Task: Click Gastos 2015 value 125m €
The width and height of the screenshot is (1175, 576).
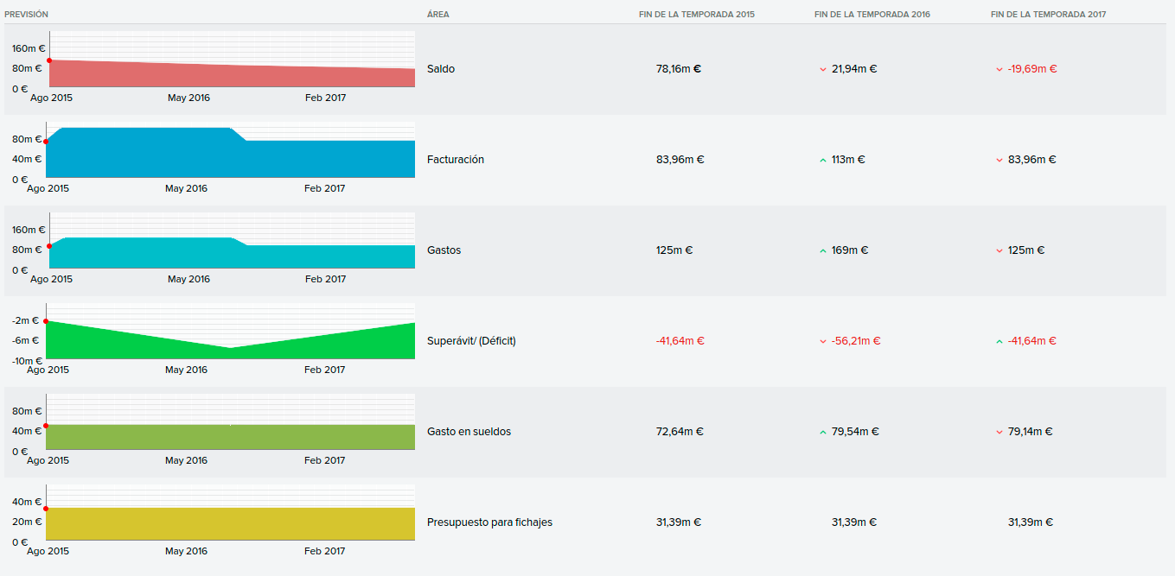Action: pyautogui.click(x=674, y=250)
